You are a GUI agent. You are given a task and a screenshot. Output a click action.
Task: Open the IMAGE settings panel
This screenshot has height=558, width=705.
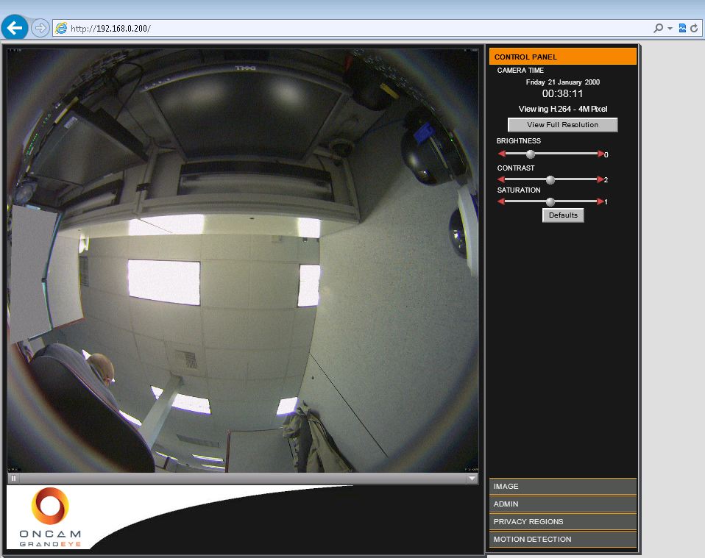[x=562, y=486]
